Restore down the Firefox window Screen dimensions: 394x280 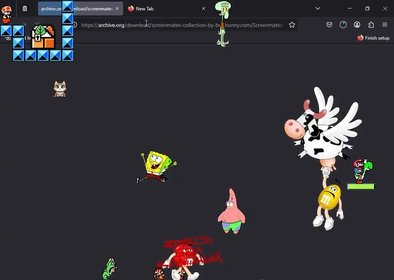coord(367,8)
